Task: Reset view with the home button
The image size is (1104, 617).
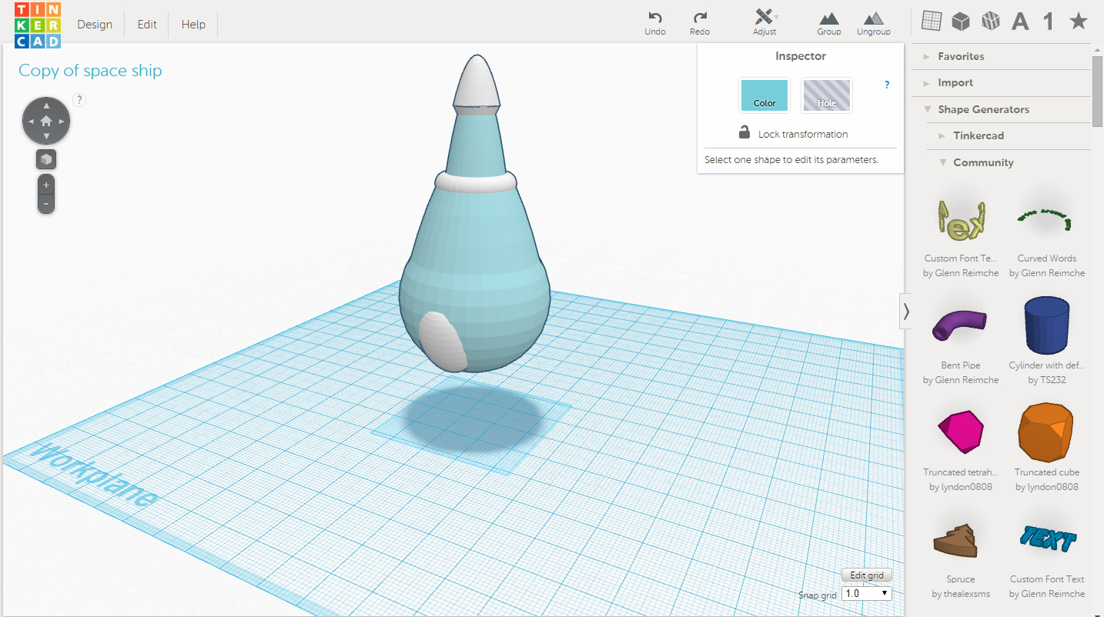Action: (46, 121)
